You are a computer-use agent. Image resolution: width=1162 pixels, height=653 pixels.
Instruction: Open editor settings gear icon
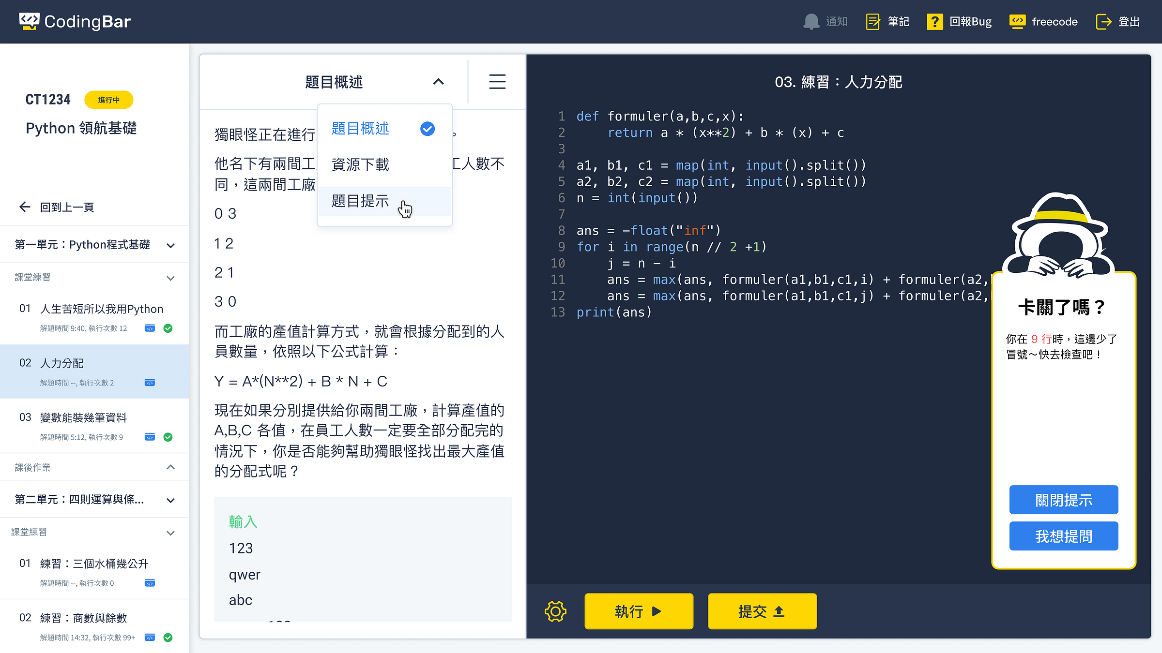pos(555,611)
